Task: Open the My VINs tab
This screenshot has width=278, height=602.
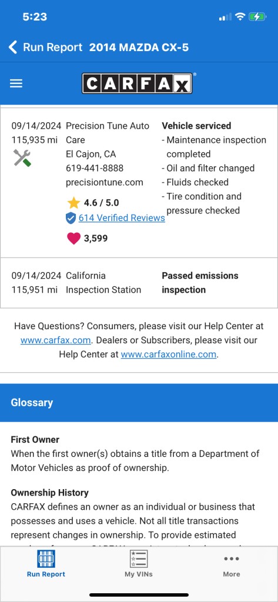Action: click(139, 564)
